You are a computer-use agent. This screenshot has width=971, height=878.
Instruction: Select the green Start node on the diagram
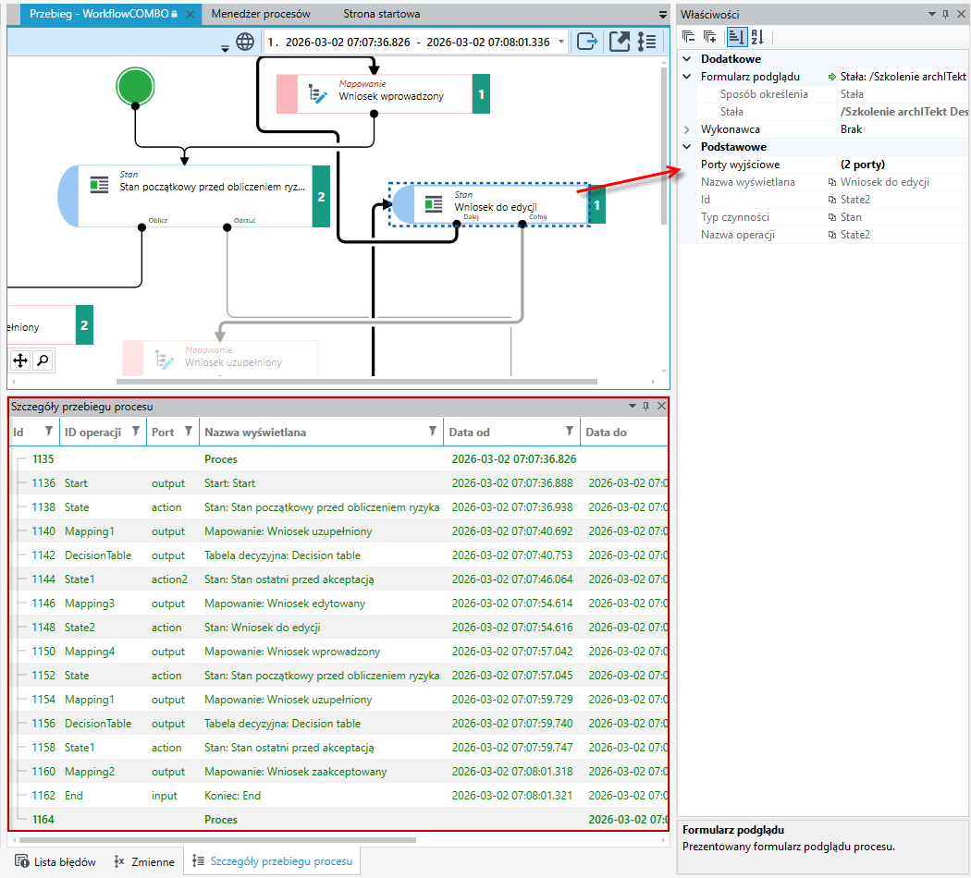[x=135, y=87]
